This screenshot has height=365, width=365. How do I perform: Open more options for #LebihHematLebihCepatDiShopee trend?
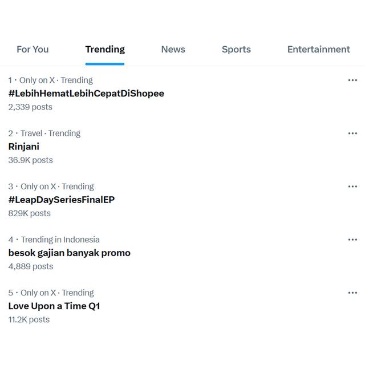[352, 80]
